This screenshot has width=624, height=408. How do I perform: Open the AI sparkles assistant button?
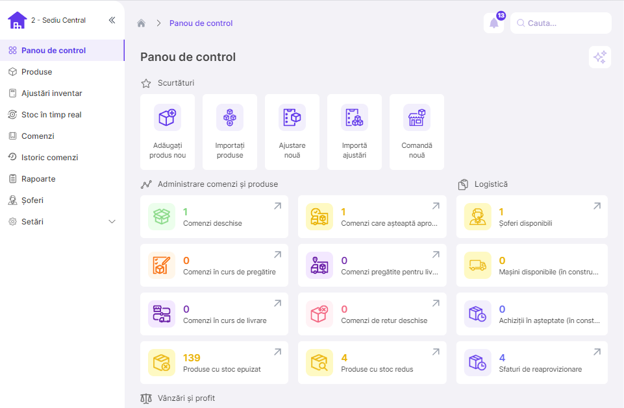click(x=599, y=57)
